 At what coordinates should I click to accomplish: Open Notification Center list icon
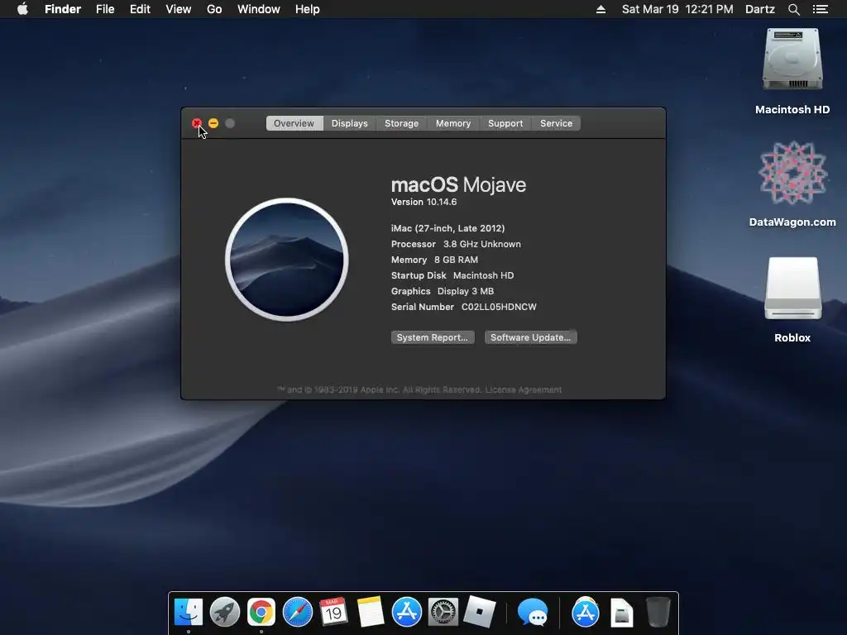(821, 9)
